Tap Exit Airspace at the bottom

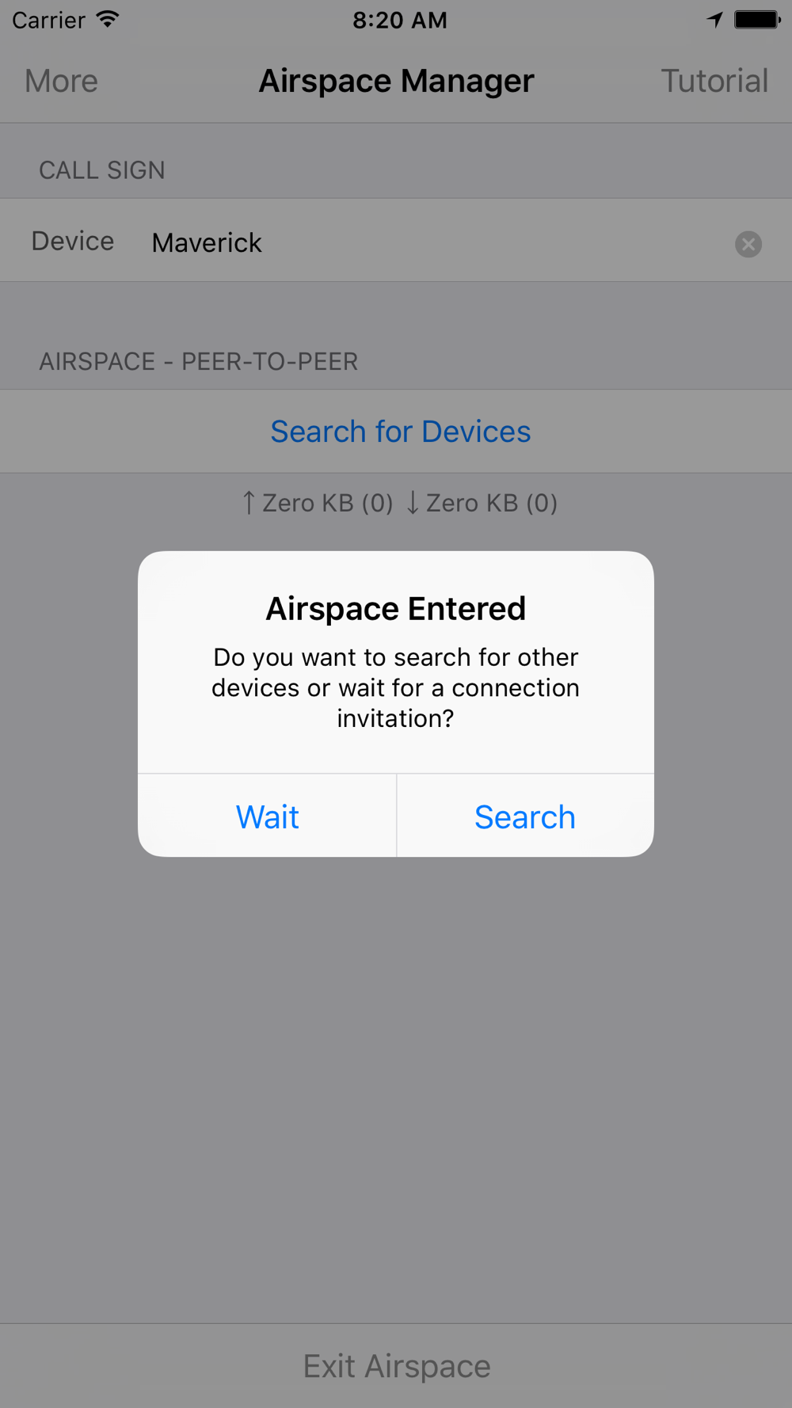click(x=397, y=1366)
